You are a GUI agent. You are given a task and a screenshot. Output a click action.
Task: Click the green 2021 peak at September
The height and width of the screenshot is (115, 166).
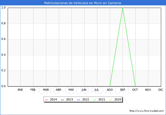click(123, 8)
